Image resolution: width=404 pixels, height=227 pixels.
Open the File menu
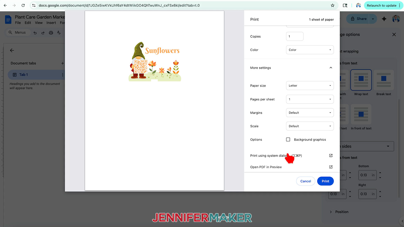point(18,23)
